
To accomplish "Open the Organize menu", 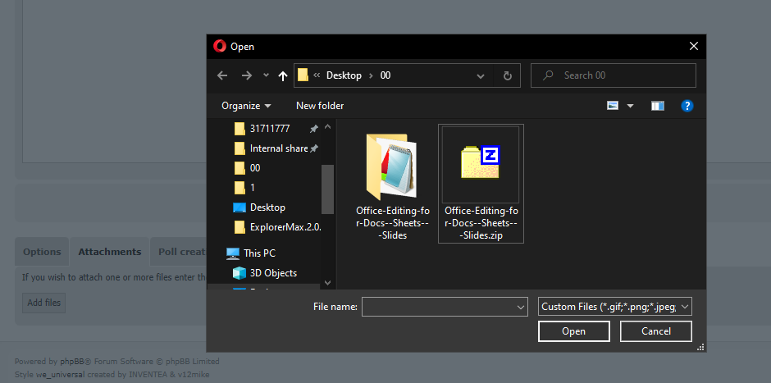I will pyautogui.click(x=246, y=106).
